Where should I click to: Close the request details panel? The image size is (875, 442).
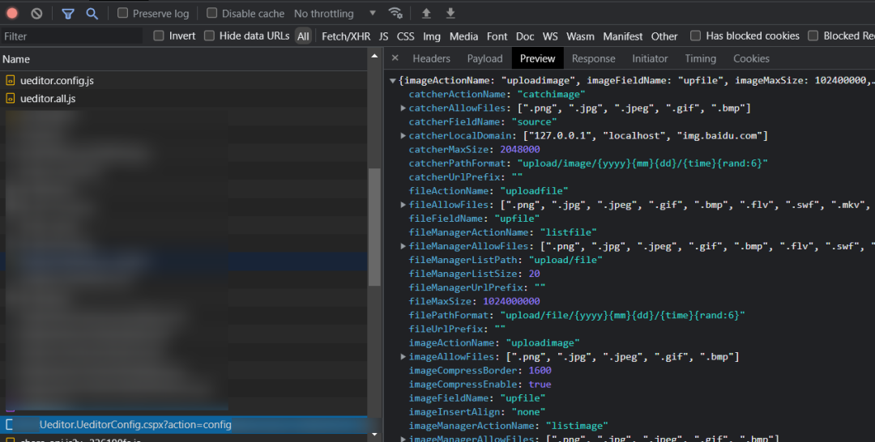(395, 58)
